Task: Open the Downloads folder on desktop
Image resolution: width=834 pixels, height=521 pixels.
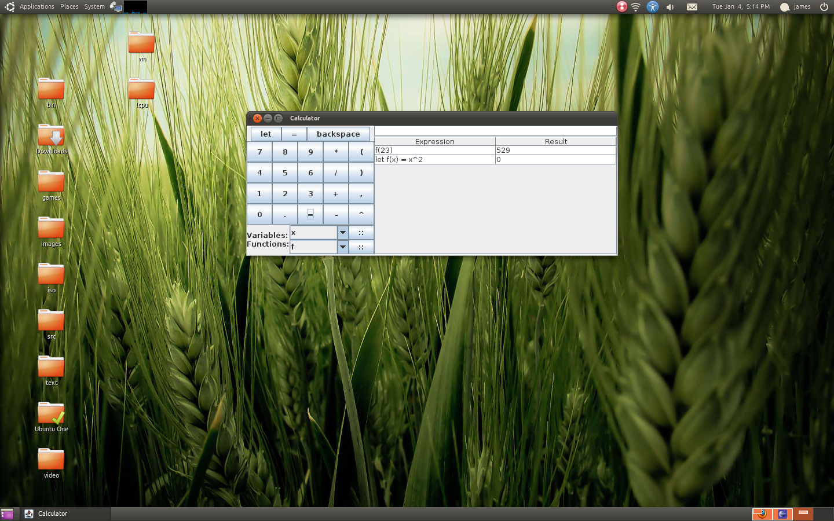Action: point(51,136)
